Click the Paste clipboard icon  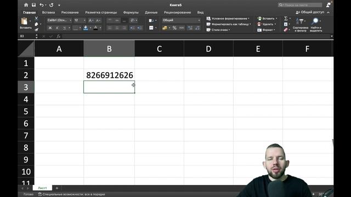(x=24, y=21)
